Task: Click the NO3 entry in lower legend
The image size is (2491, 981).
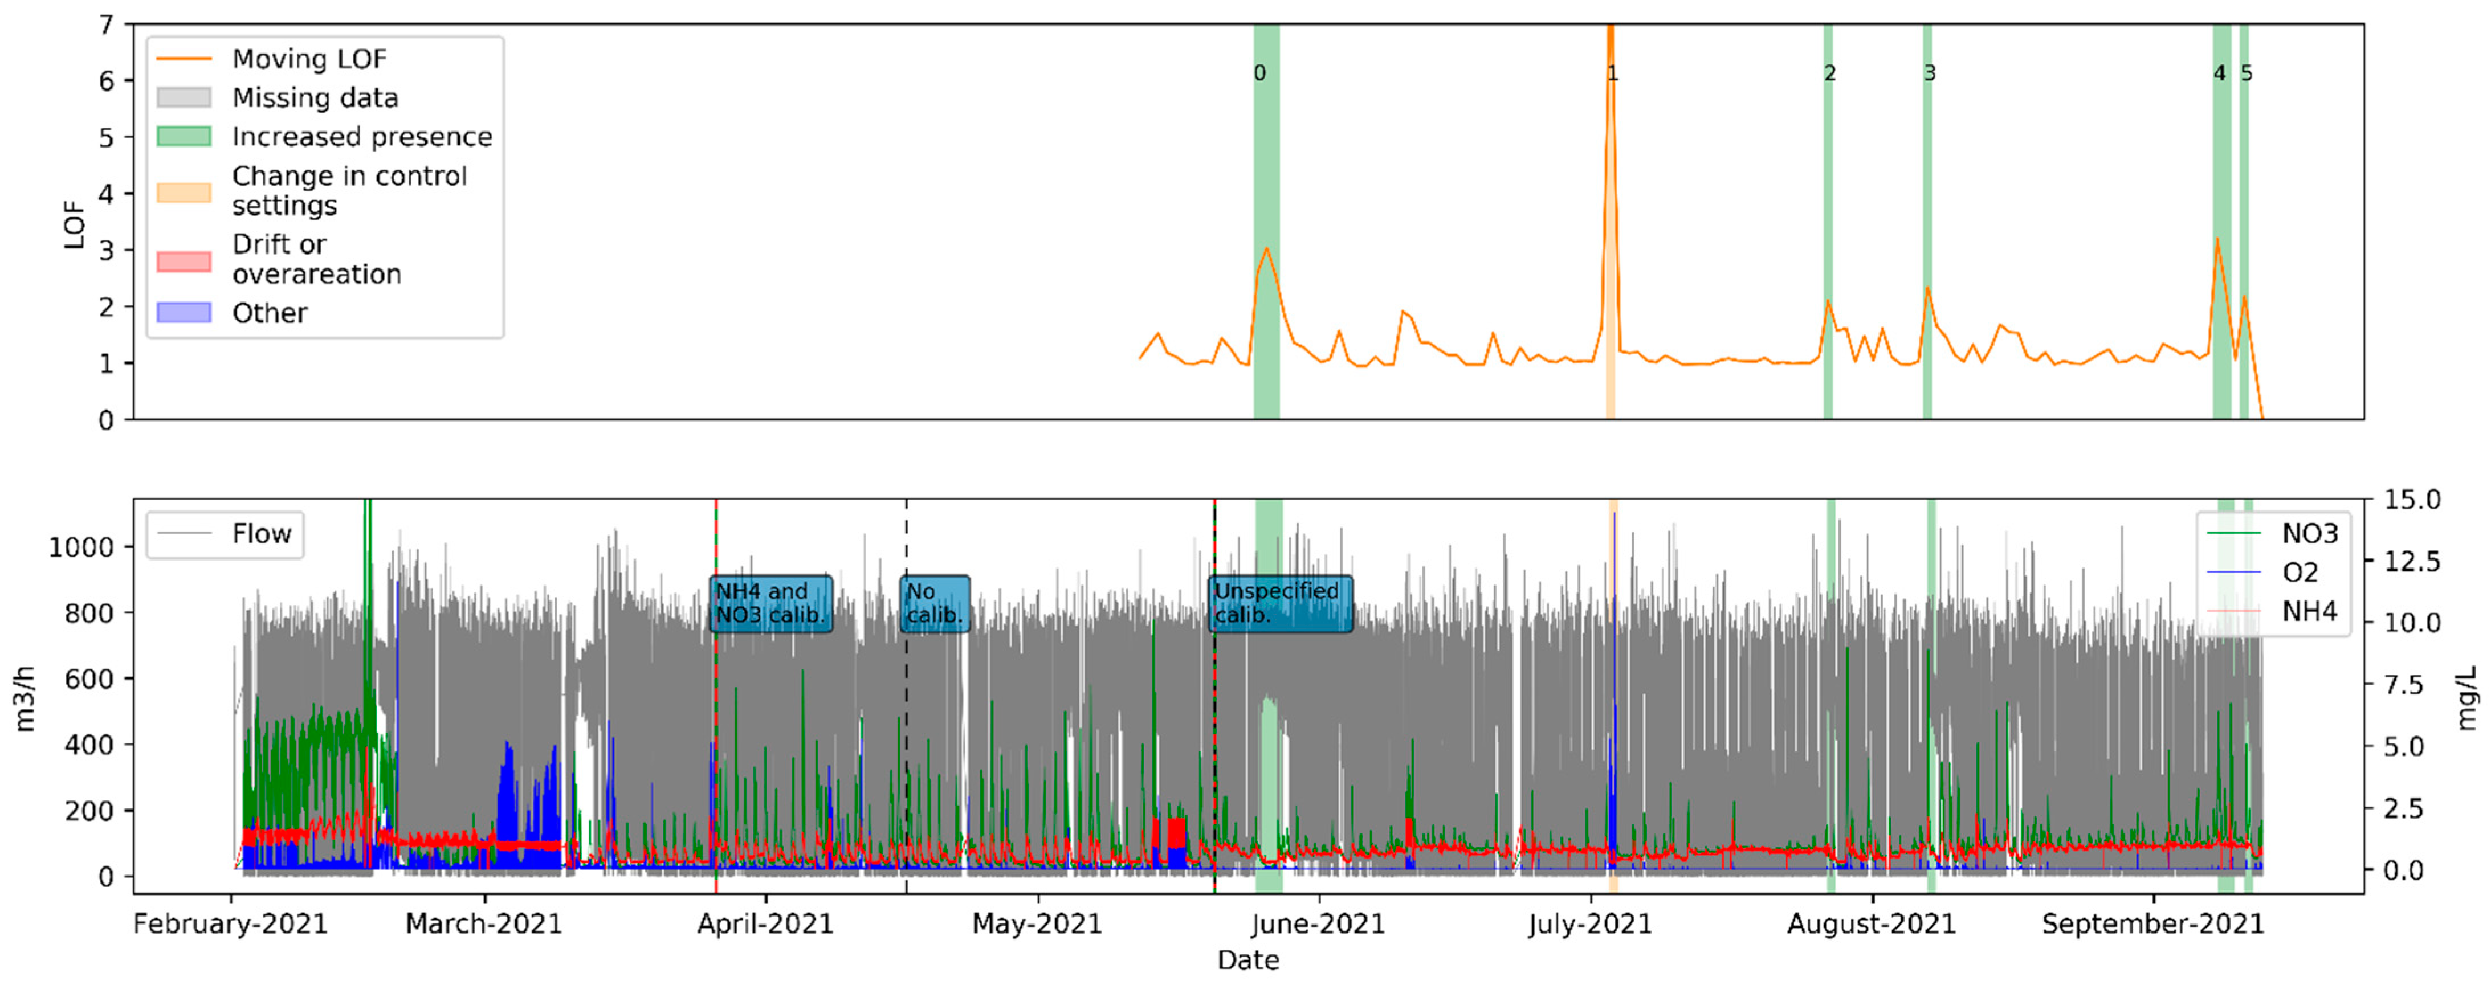Action: (x=2309, y=533)
